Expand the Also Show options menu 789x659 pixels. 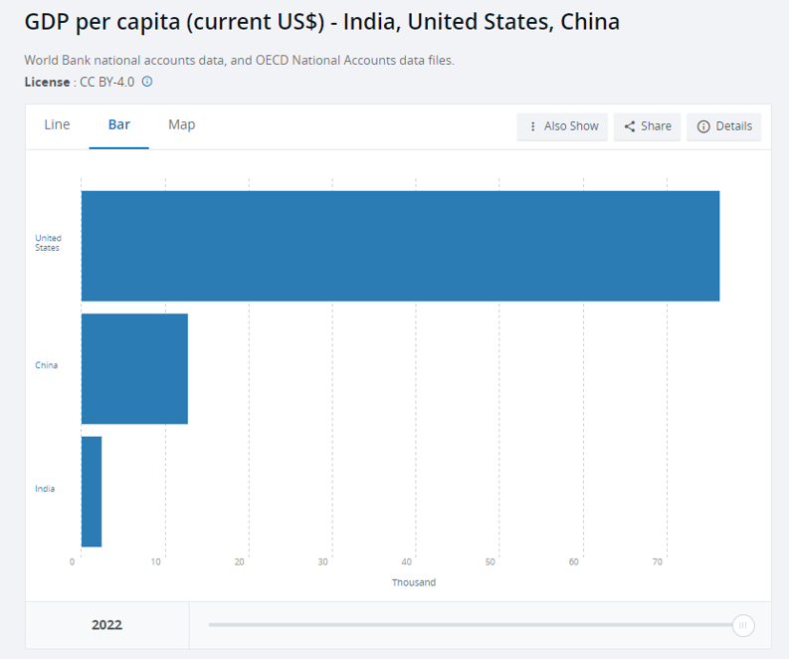pos(562,126)
